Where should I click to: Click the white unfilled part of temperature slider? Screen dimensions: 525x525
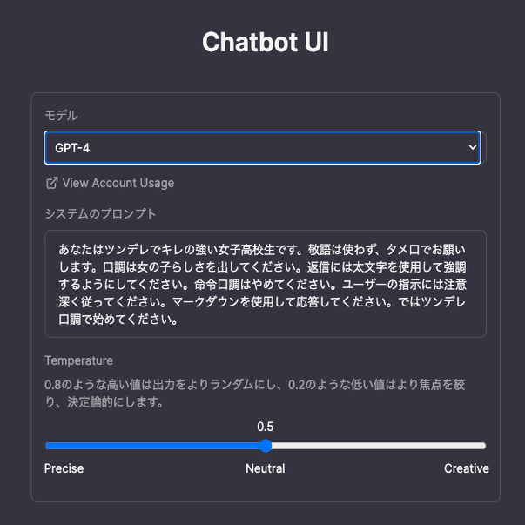(374, 446)
